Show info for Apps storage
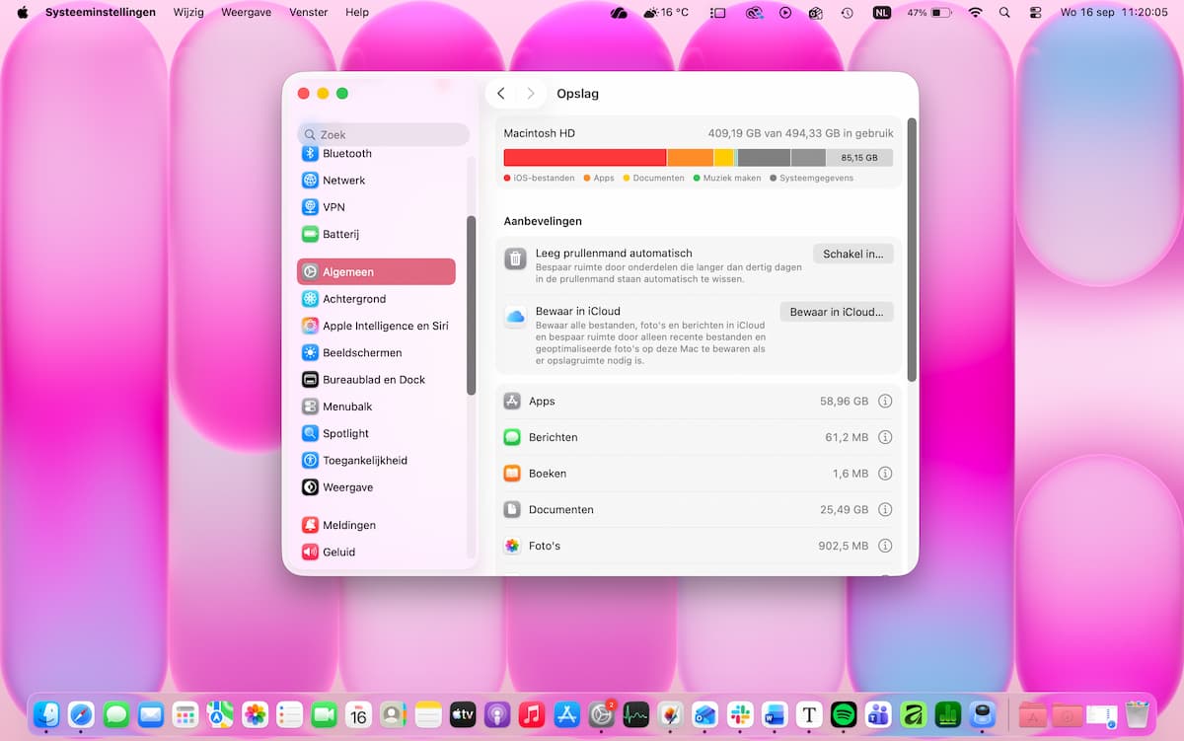1184x741 pixels. click(x=885, y=402)
